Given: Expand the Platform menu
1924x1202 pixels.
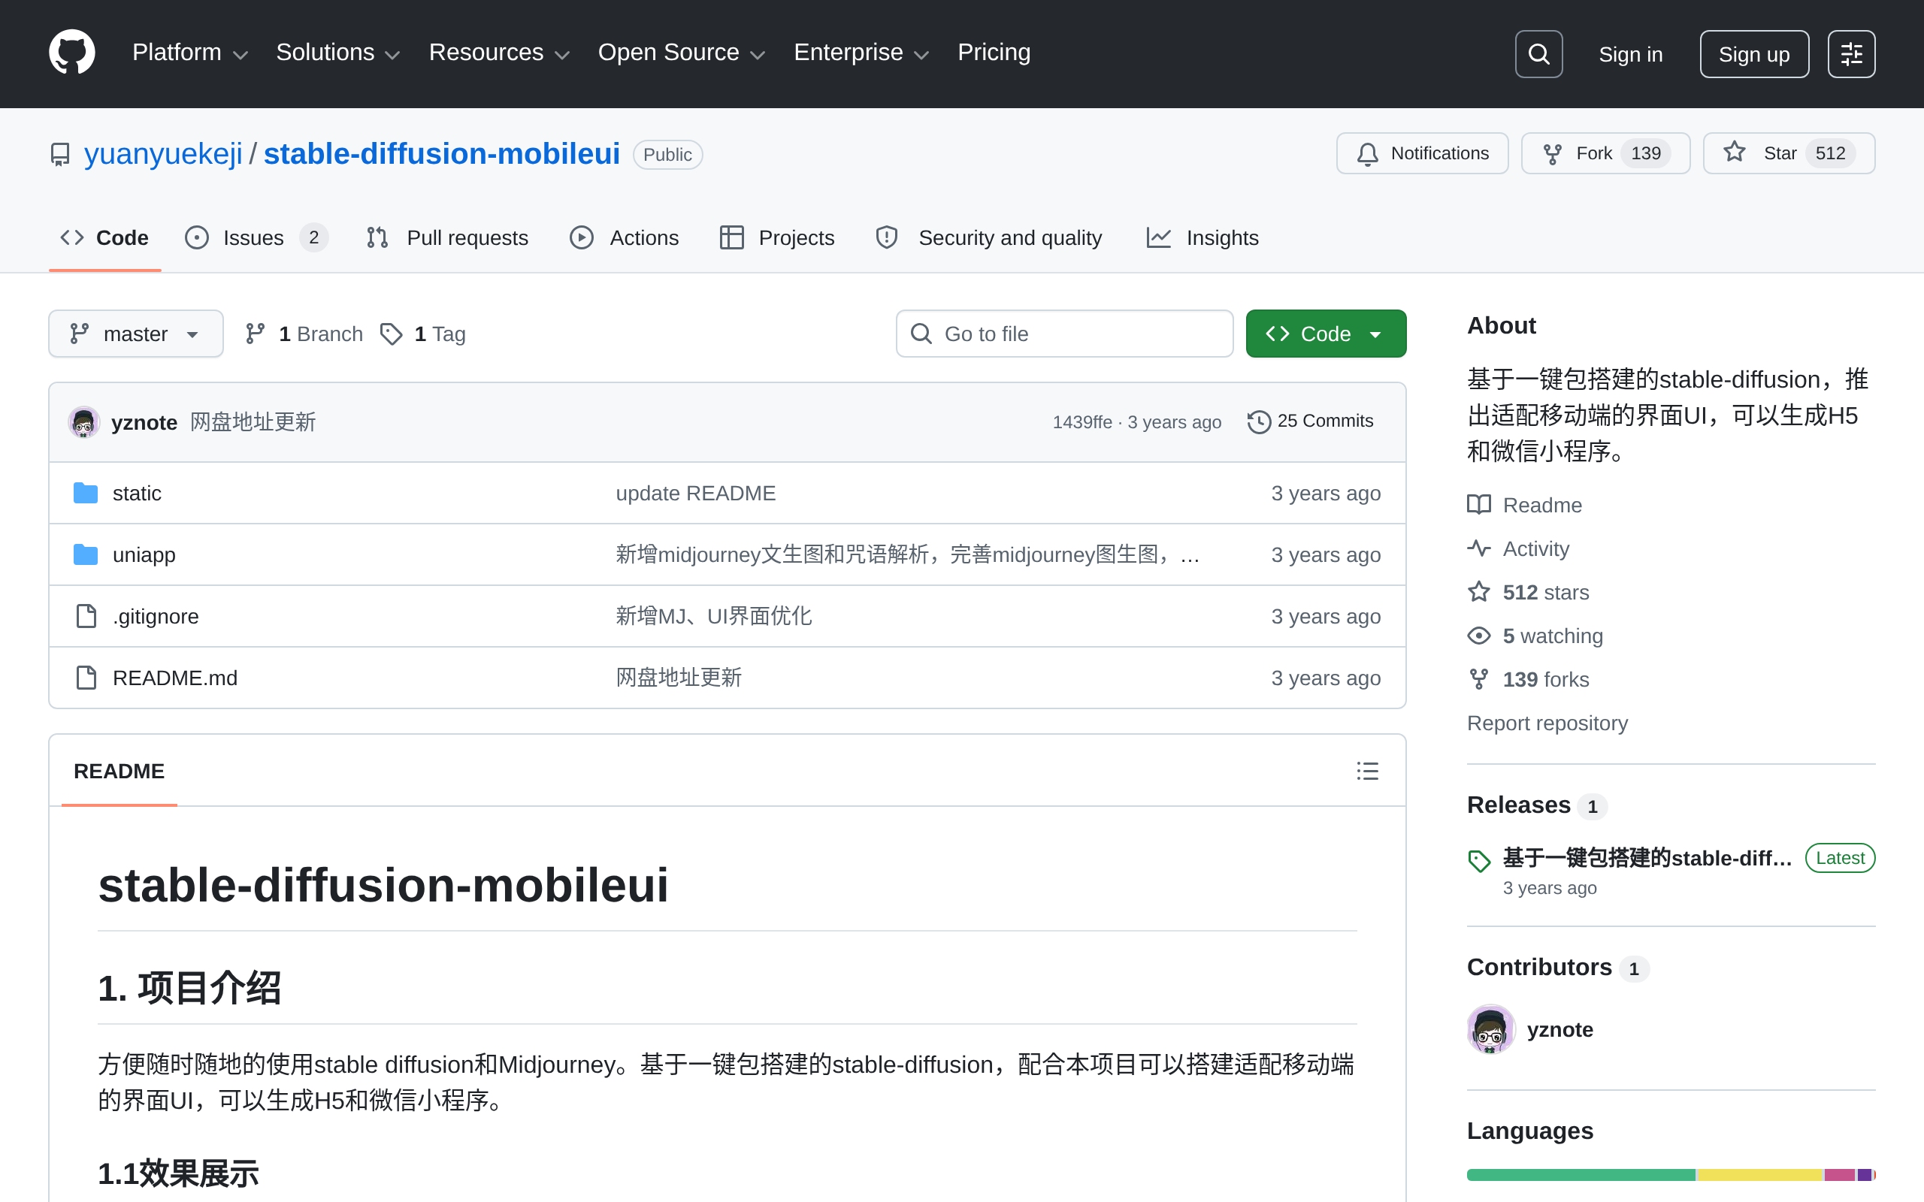Looking at the screenshot, I should (190, 53).
